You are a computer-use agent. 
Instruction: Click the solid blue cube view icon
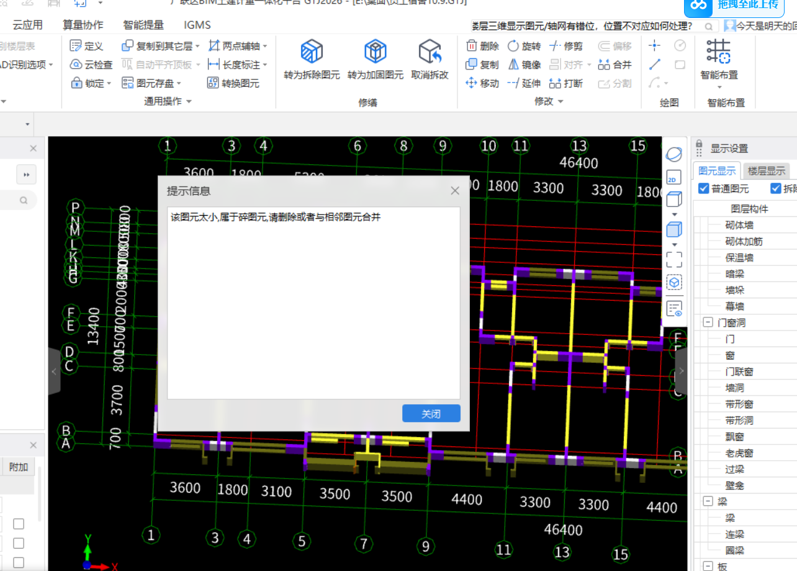tap(673, 229)
